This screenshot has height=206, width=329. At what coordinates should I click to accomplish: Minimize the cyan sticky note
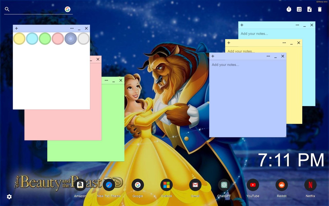click(x=305, y=25)
